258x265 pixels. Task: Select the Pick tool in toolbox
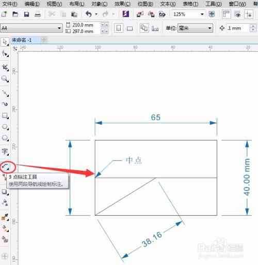point(5,42)
